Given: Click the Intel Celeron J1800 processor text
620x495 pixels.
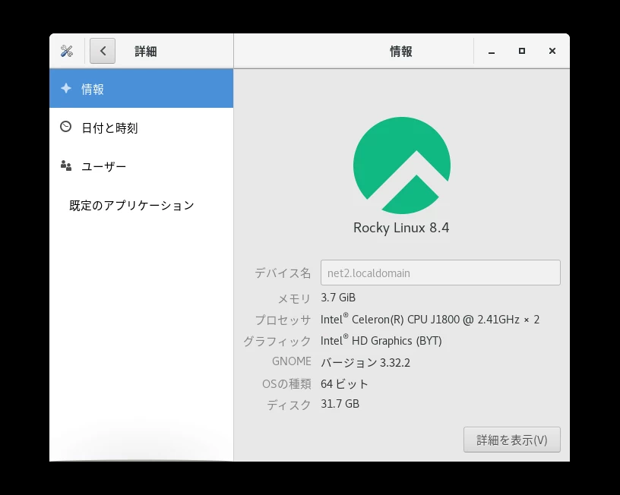Looking at the screenshot, I should coord(430,319).
